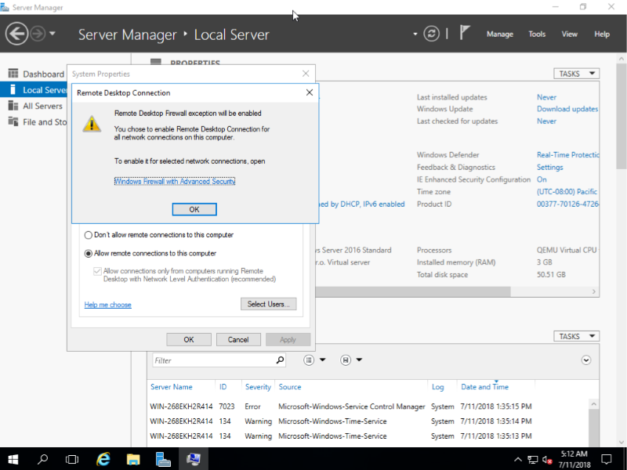Viewport: 627px width, 470px height.
Task: Open the Tools menu
Action: point(537,34)
